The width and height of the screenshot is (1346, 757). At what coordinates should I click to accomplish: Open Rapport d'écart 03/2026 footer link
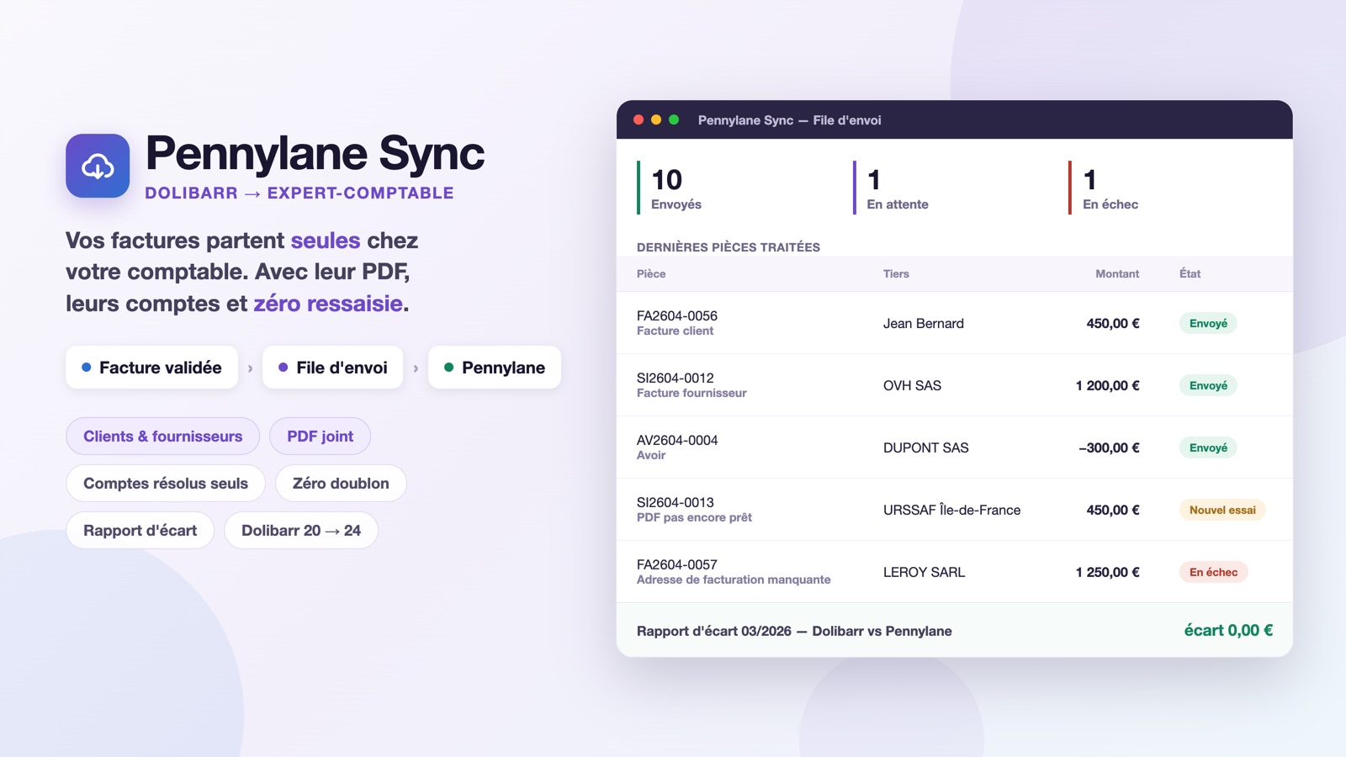[794, 632]
